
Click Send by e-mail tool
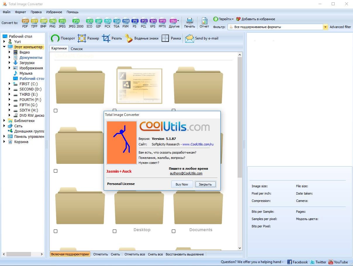coord(202,38)
